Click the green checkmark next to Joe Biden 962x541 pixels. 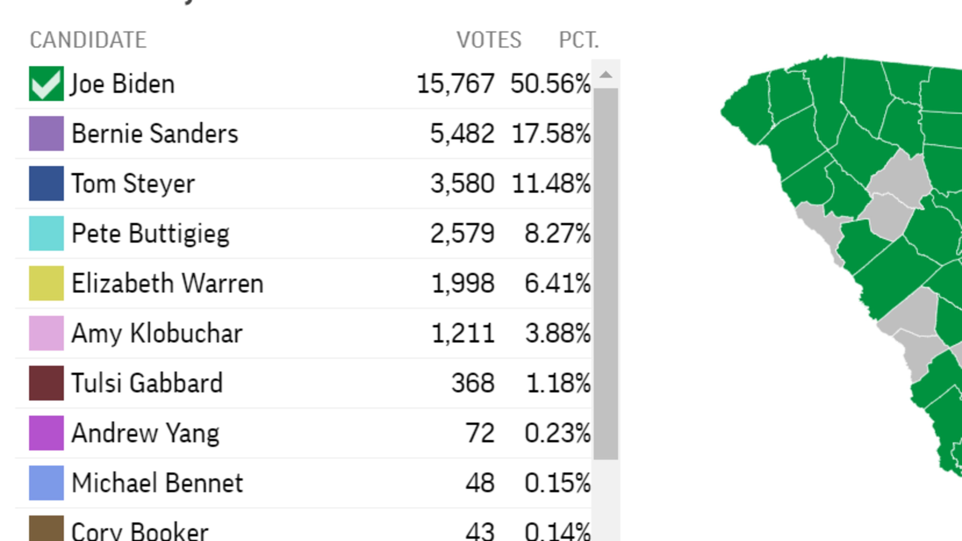click(46, 84)
